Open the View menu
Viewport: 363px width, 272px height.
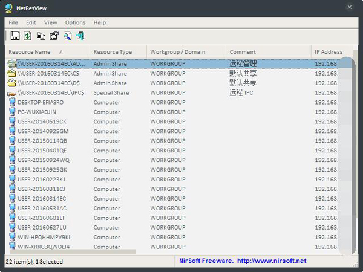click(50, 22)
